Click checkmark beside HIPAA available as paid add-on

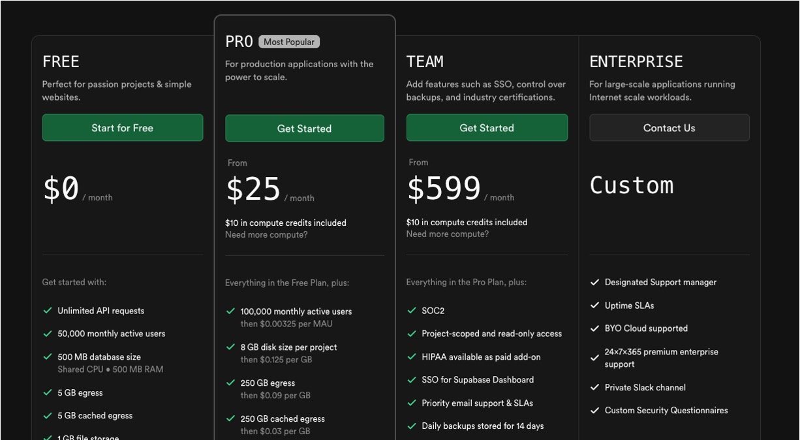(x=412, y=357)
